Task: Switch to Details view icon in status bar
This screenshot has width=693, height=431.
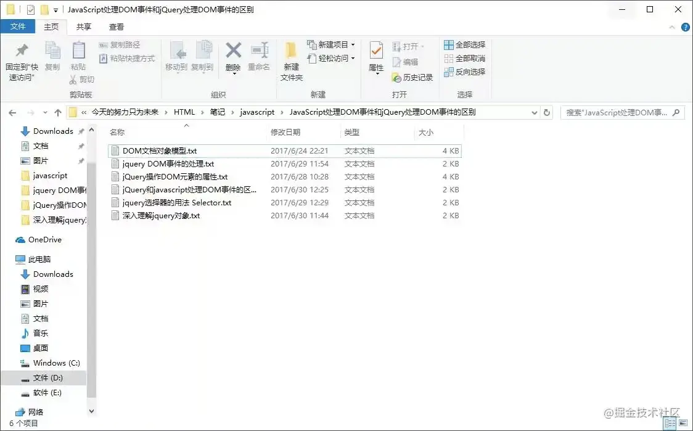Action: [670, 424]
